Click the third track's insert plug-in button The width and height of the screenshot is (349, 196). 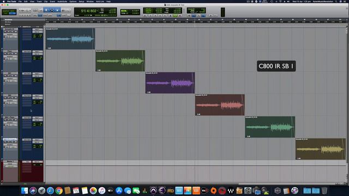[27, 73]
